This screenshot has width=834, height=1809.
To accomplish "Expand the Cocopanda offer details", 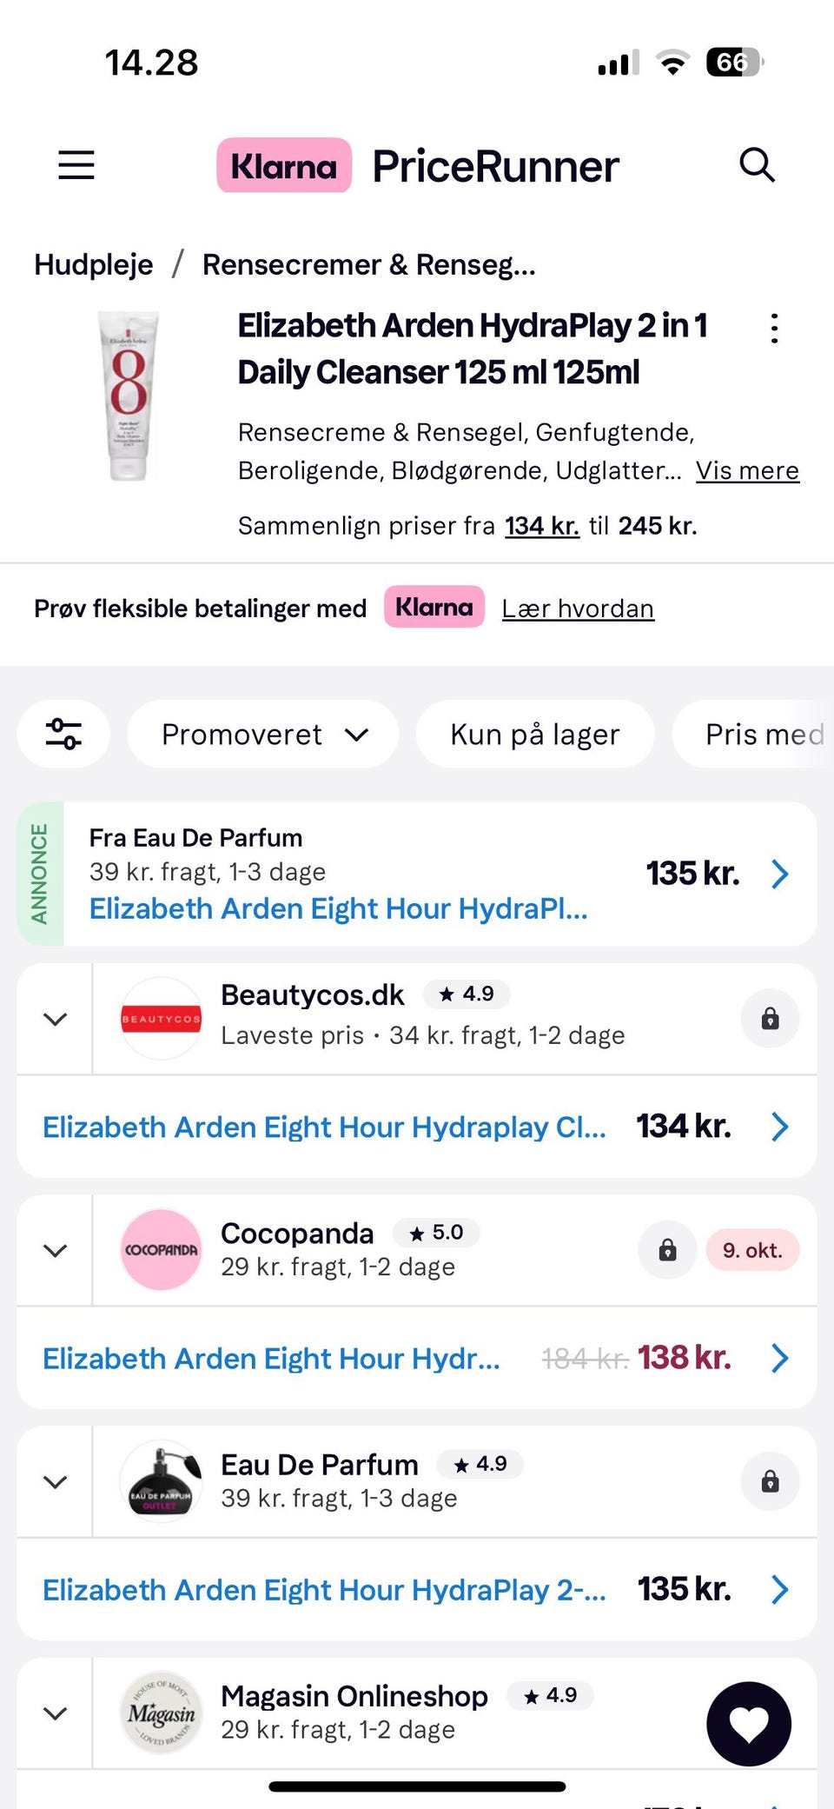I will [x=55, y=1250].
